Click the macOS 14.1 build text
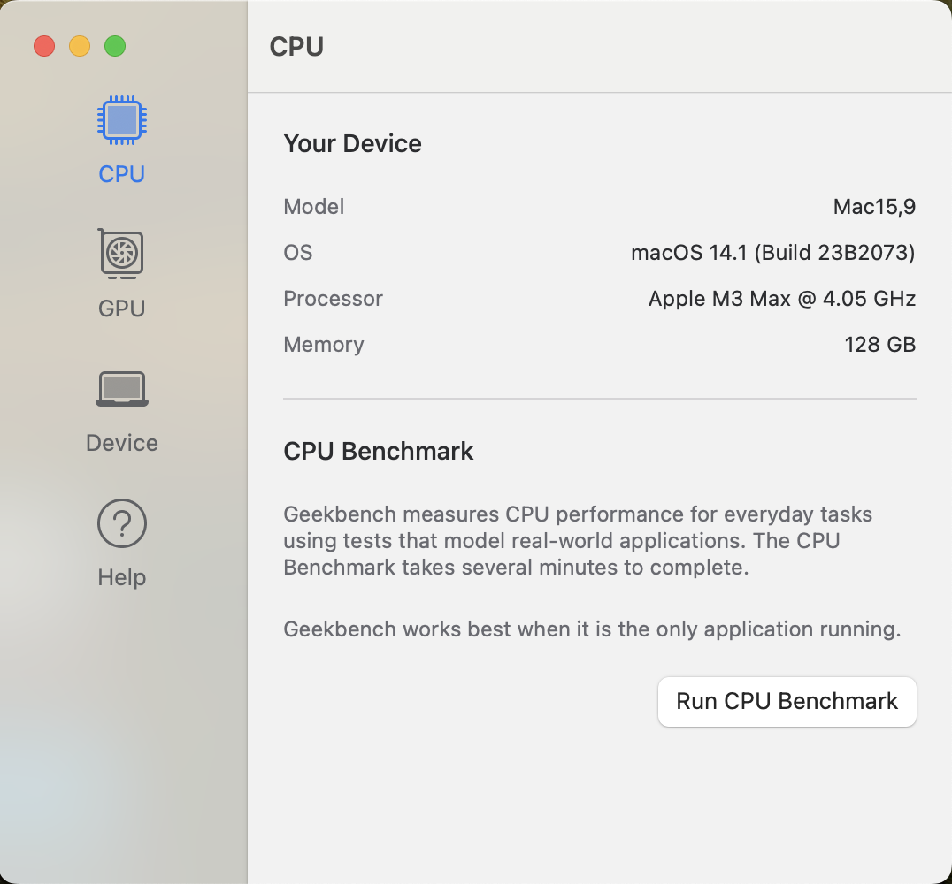Screen dimensions: 952x884 [772, 253]
